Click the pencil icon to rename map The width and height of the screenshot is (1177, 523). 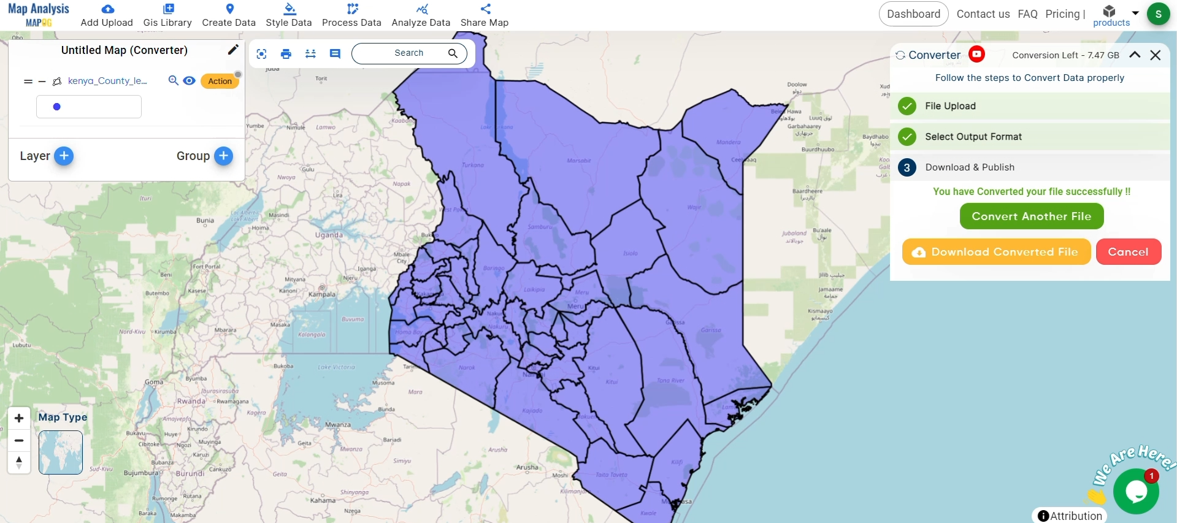click(x=232, y=50)
